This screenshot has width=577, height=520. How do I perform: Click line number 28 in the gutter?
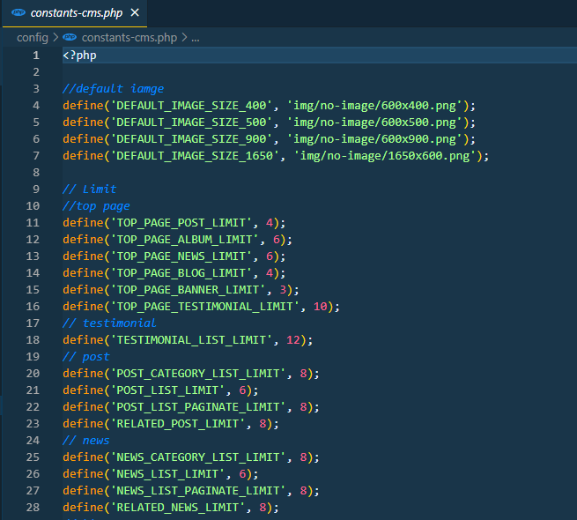[x=33, y=507]
